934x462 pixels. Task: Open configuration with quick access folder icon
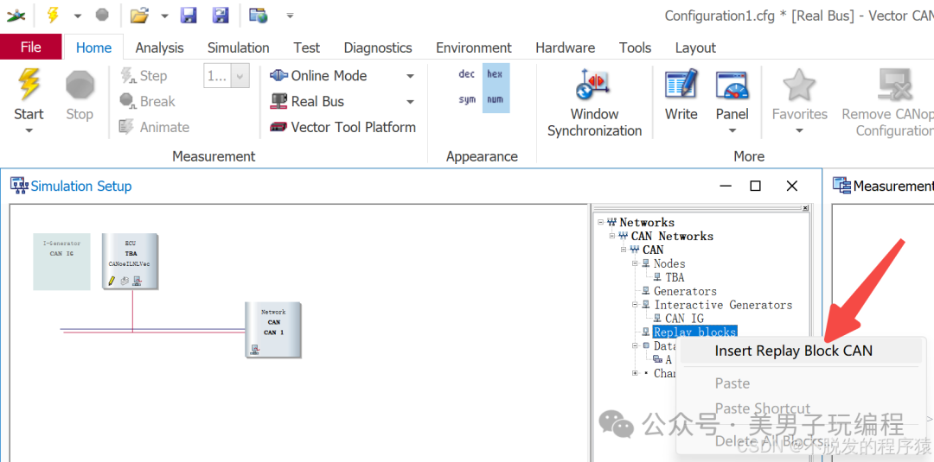pos(139,16)
